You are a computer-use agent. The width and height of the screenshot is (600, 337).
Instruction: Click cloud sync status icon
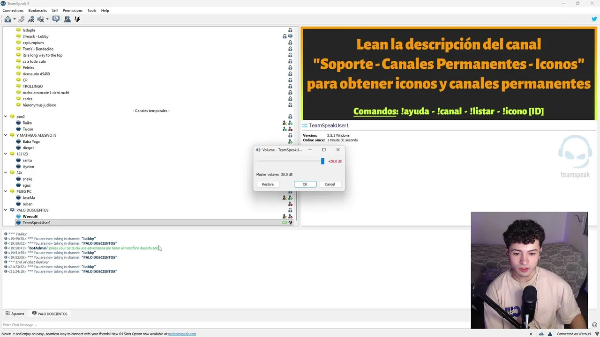coord(541,334)
